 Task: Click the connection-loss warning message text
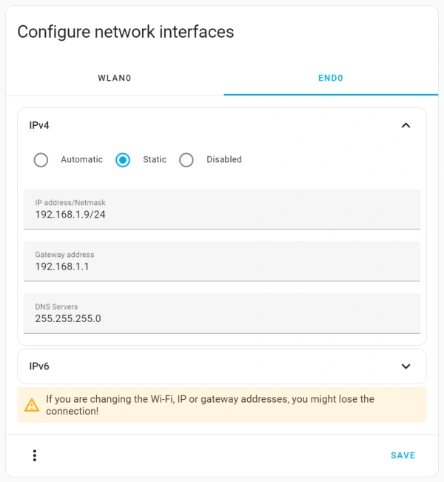click(210, 405)
